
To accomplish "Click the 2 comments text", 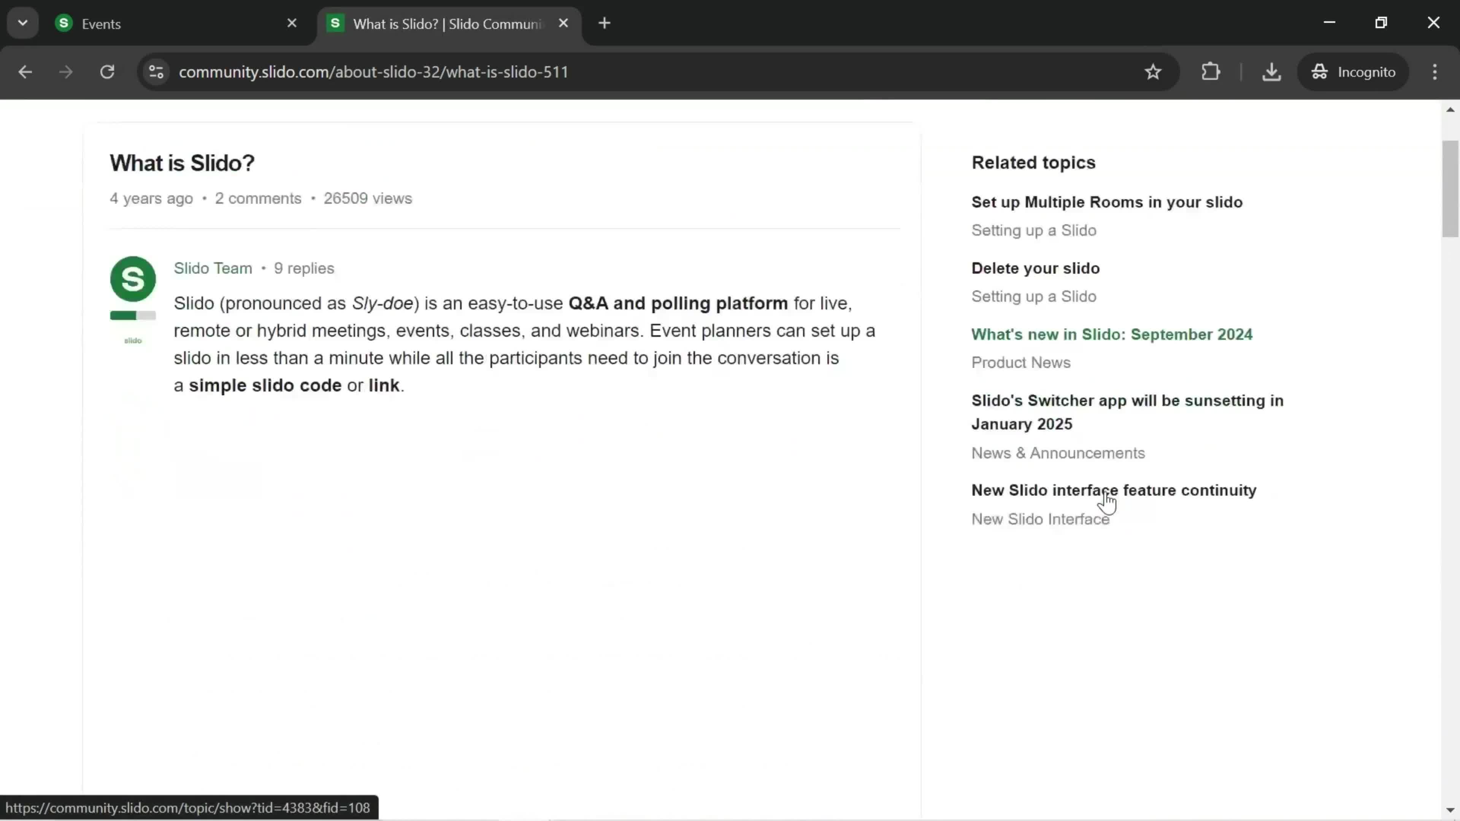I will pos(258,198).
